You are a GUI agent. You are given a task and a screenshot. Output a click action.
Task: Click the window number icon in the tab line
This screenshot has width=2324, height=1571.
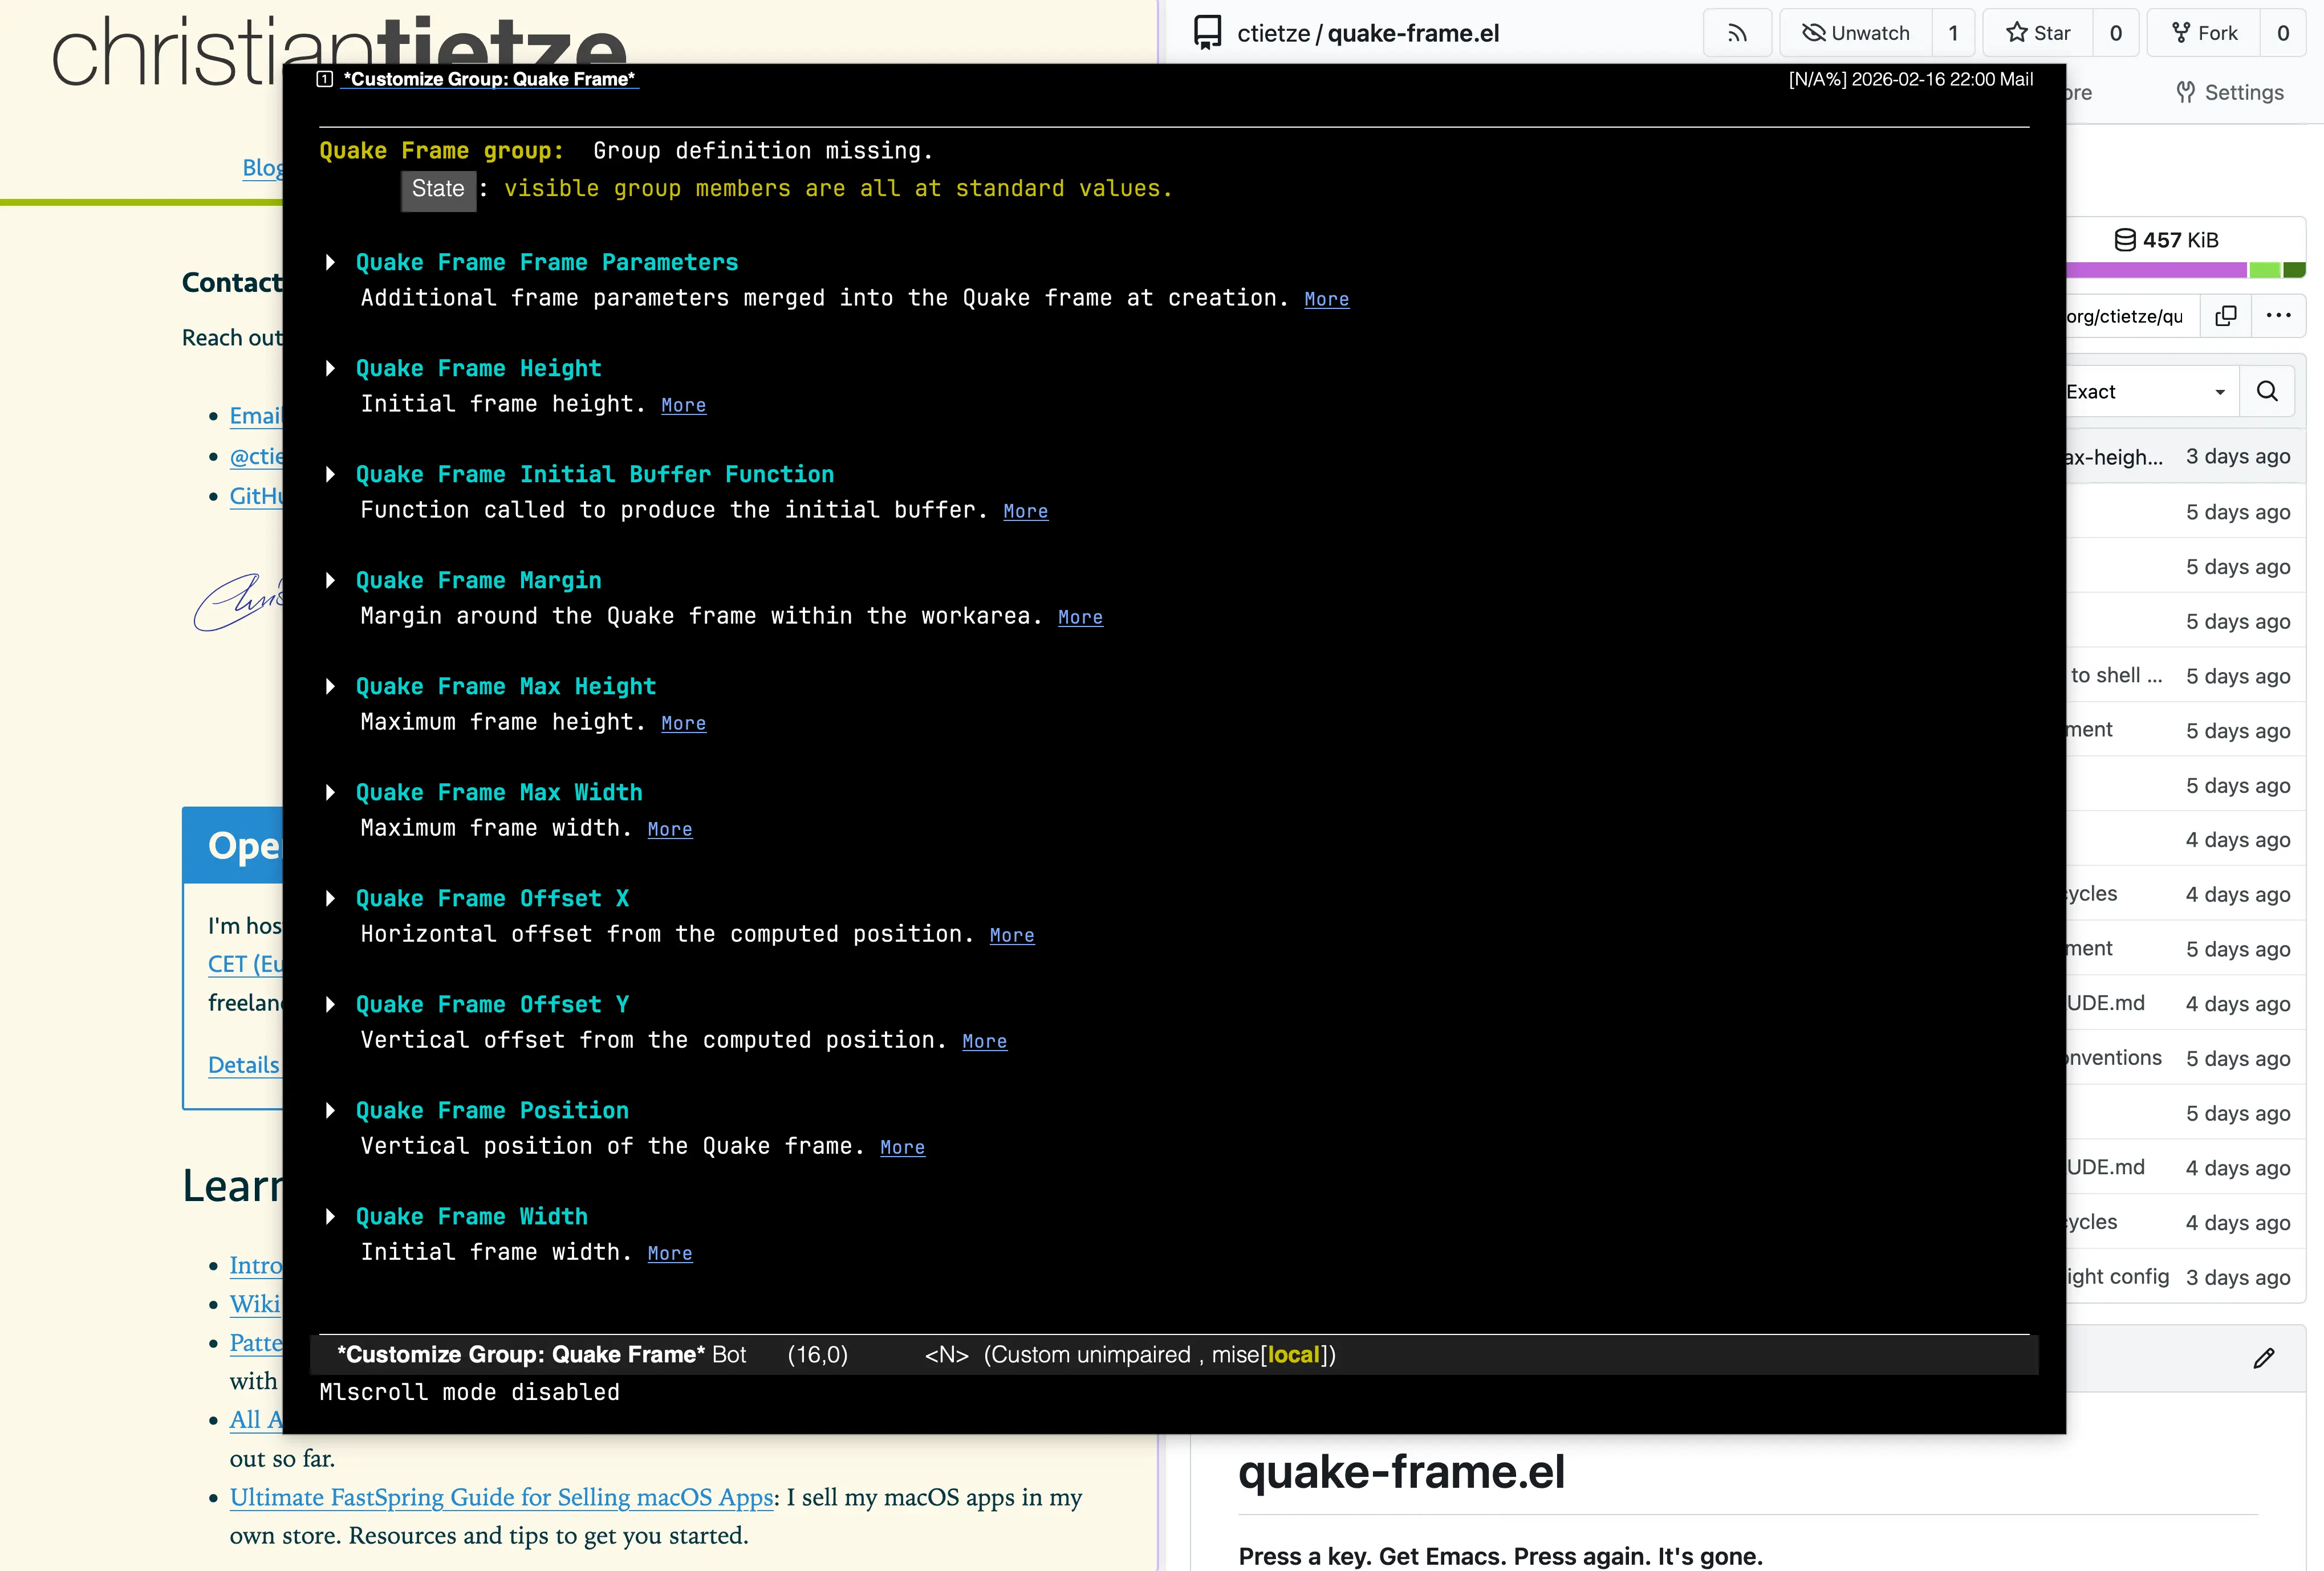coord(324,79)
